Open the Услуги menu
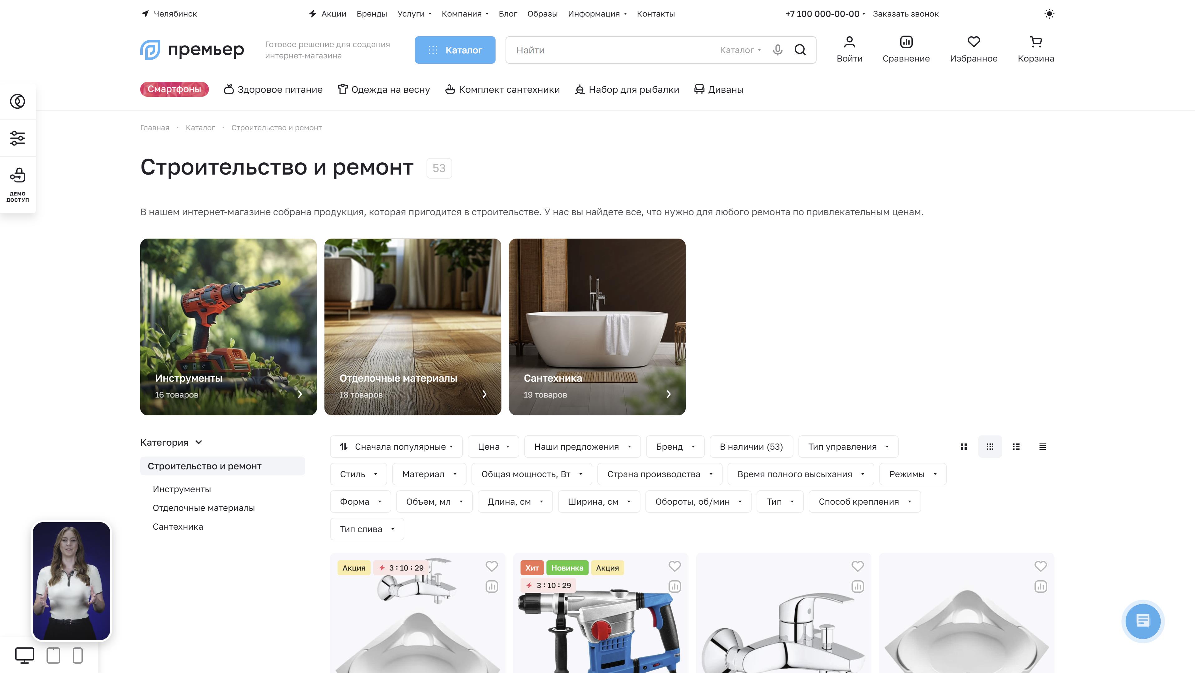This screenshot has width=1195, height=673. (x=414, y=14)
